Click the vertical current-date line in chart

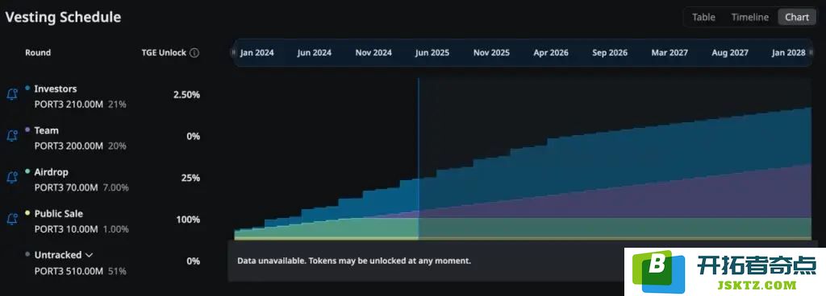tap(419, 158)
